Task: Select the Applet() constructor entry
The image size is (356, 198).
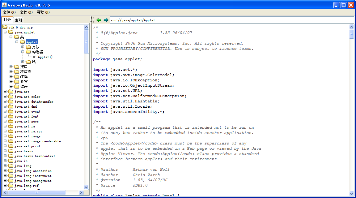Action: click(x=45, y=57)
